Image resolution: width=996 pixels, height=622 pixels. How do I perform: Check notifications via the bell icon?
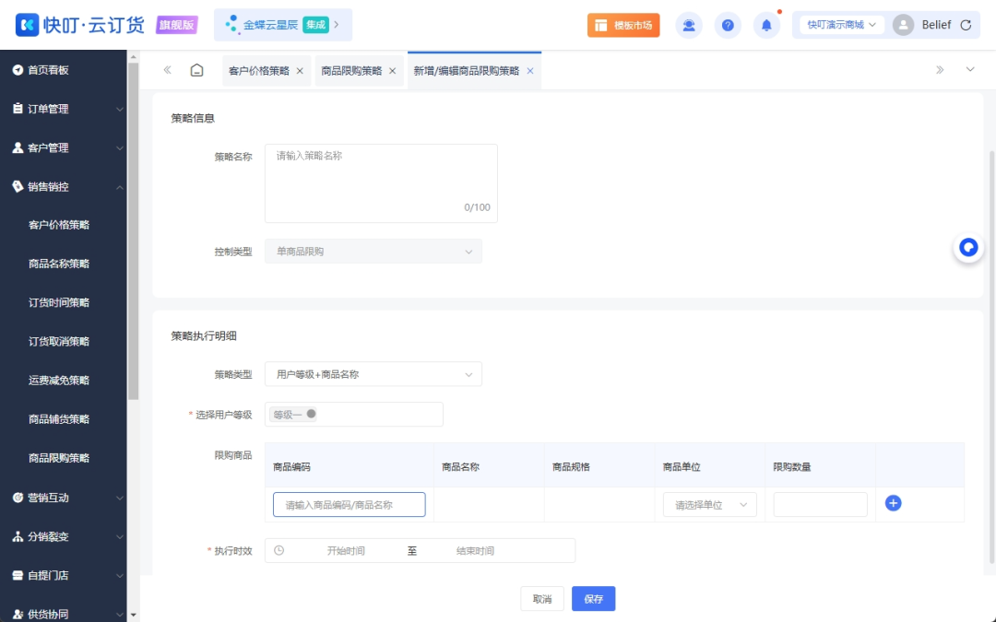(x=766, y=25)
